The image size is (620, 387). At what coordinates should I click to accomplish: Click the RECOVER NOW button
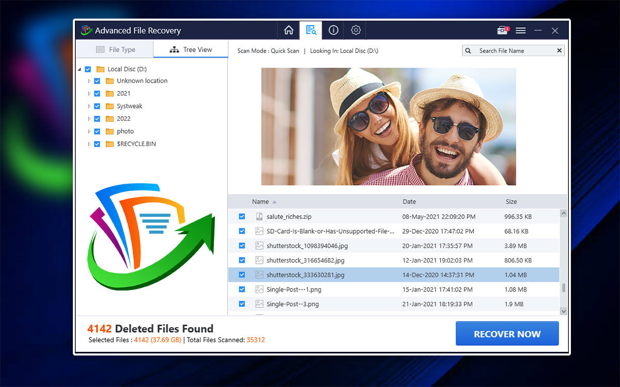(507, 333)
